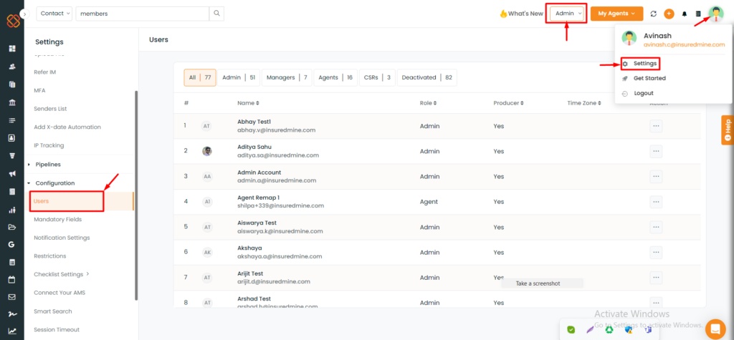The height and width of the screenshot is (340, 734).
Task: Open Notification Settings
Action: click(x=62, y=238)
